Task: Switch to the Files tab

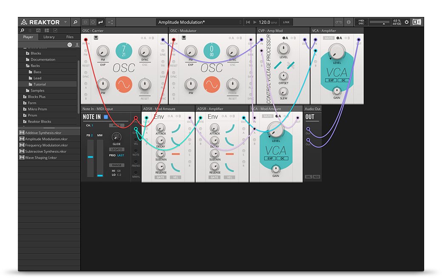Action: (70, 37)
